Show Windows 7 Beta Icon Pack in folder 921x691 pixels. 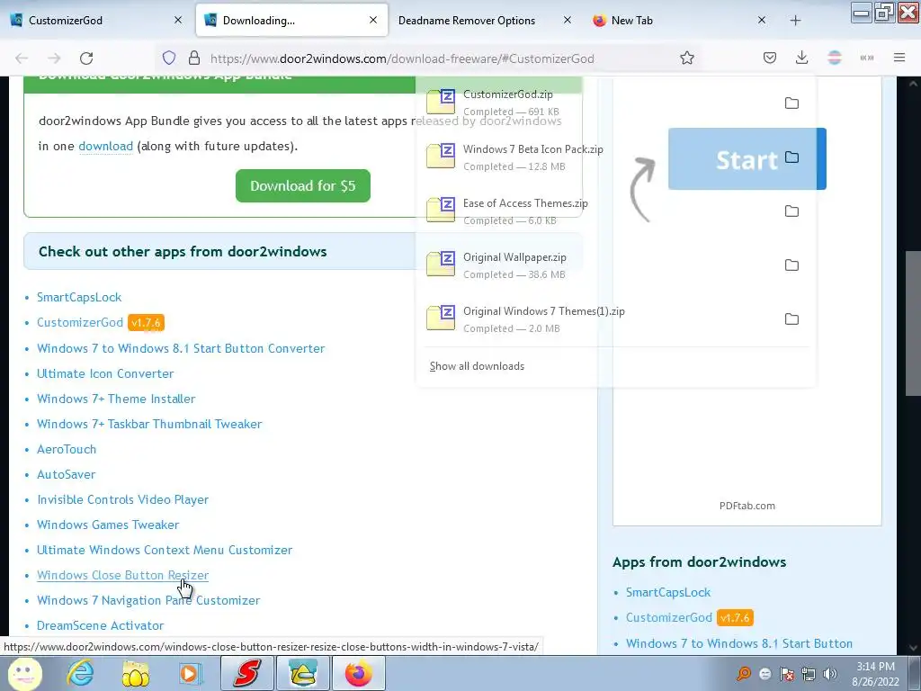(791, 157)
